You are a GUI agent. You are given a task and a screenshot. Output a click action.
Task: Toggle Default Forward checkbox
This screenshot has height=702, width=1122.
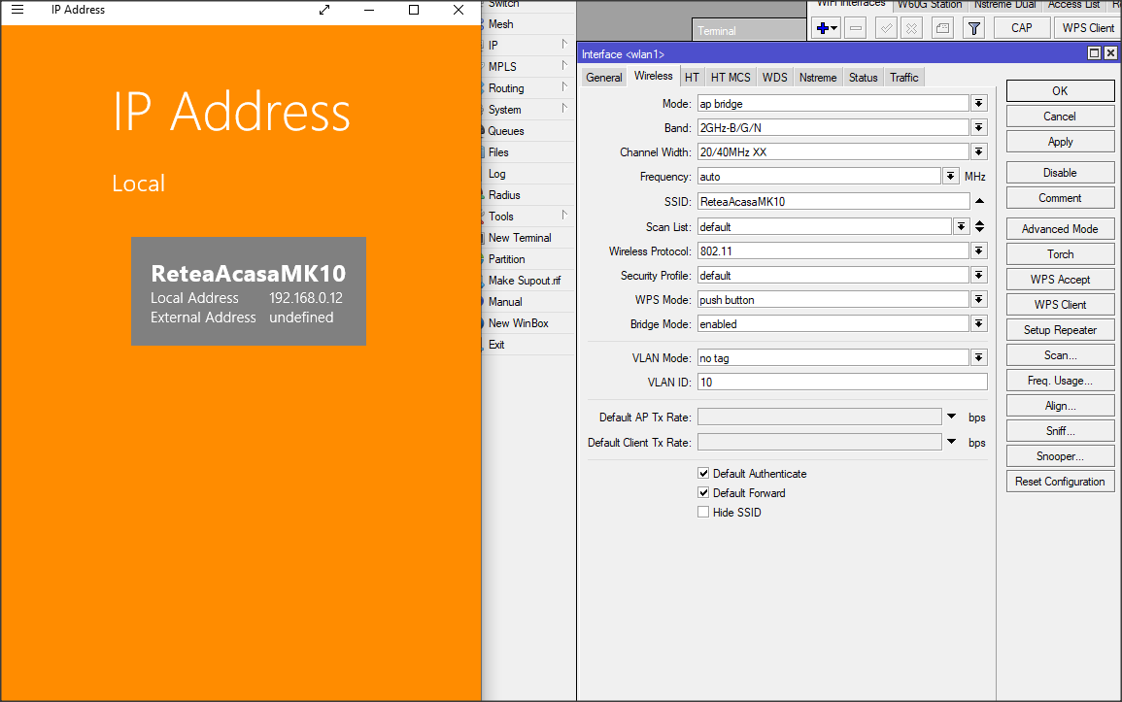click(703, 492)
